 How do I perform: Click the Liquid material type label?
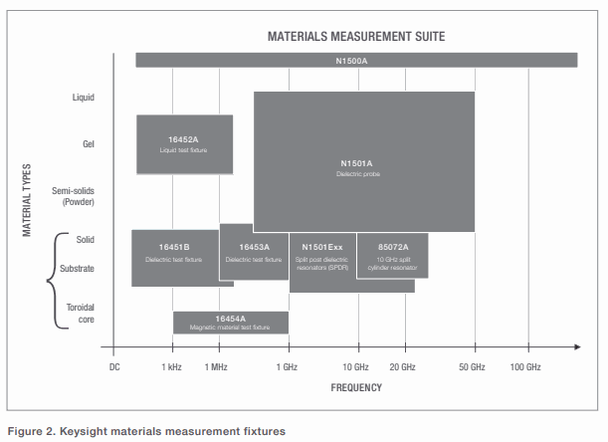(84, 98)
